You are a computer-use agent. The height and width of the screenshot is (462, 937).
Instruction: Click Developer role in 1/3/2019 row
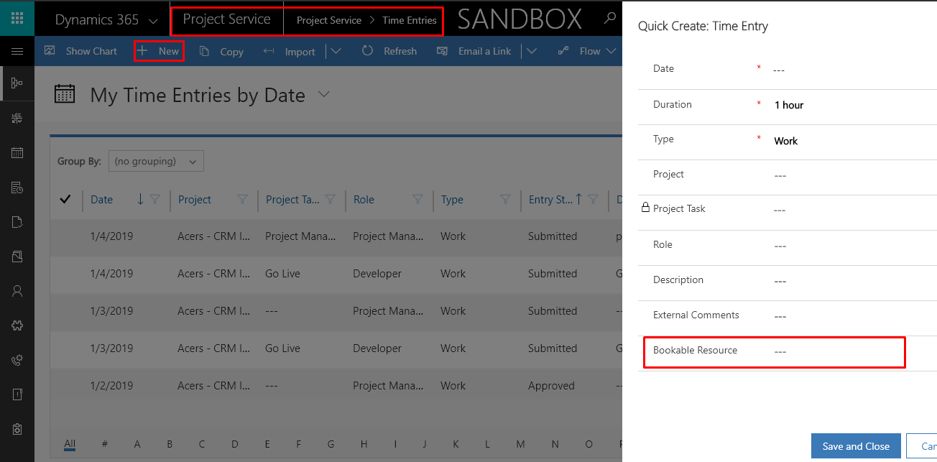click(377, 348)
